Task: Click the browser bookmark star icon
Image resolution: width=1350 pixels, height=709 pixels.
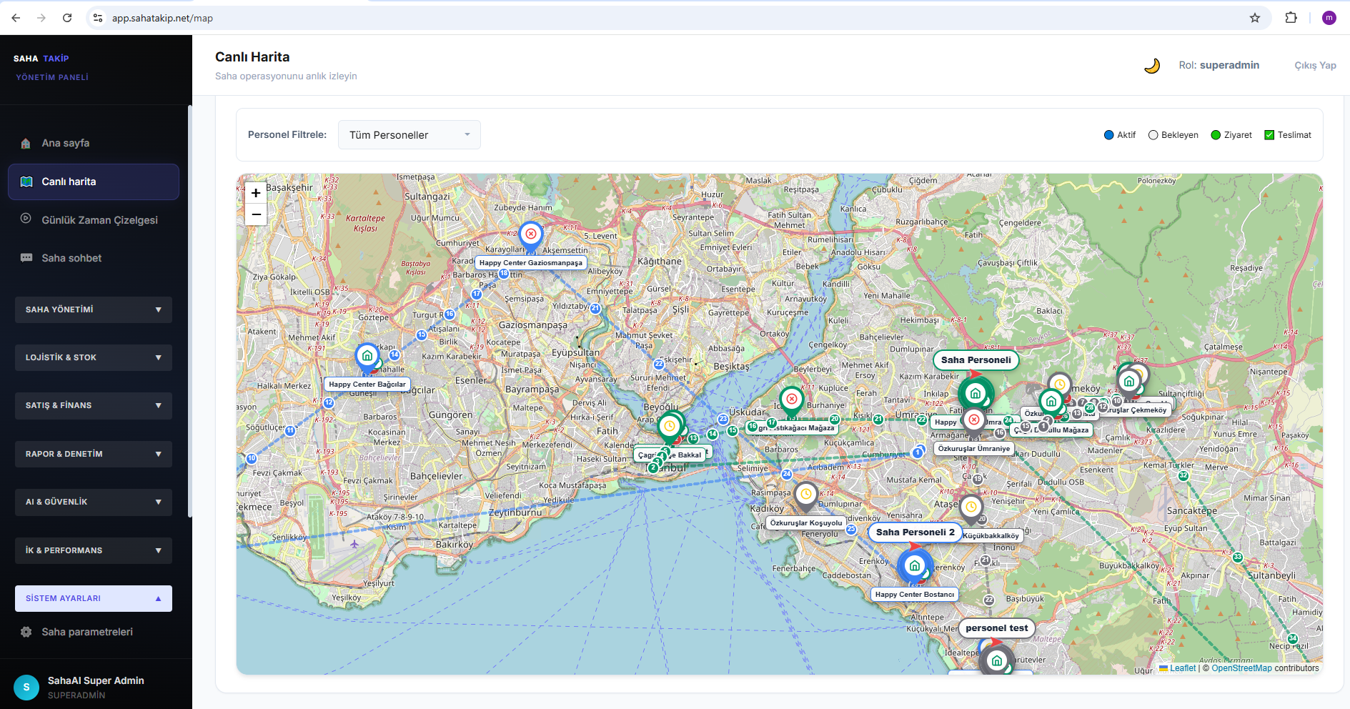Action: tap(1255, 18)
